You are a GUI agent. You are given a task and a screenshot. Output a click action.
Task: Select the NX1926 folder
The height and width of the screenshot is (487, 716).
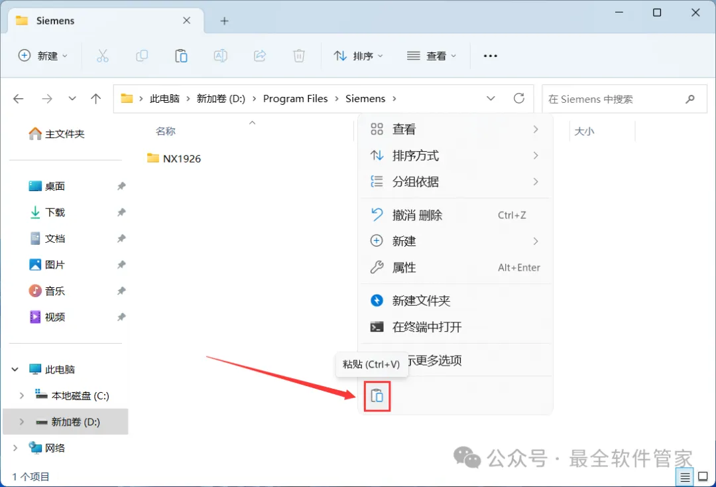(x=174, y=159)
